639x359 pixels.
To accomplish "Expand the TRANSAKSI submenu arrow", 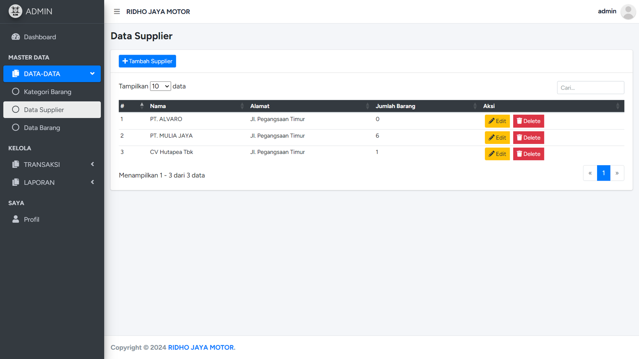I will (92, 164).
